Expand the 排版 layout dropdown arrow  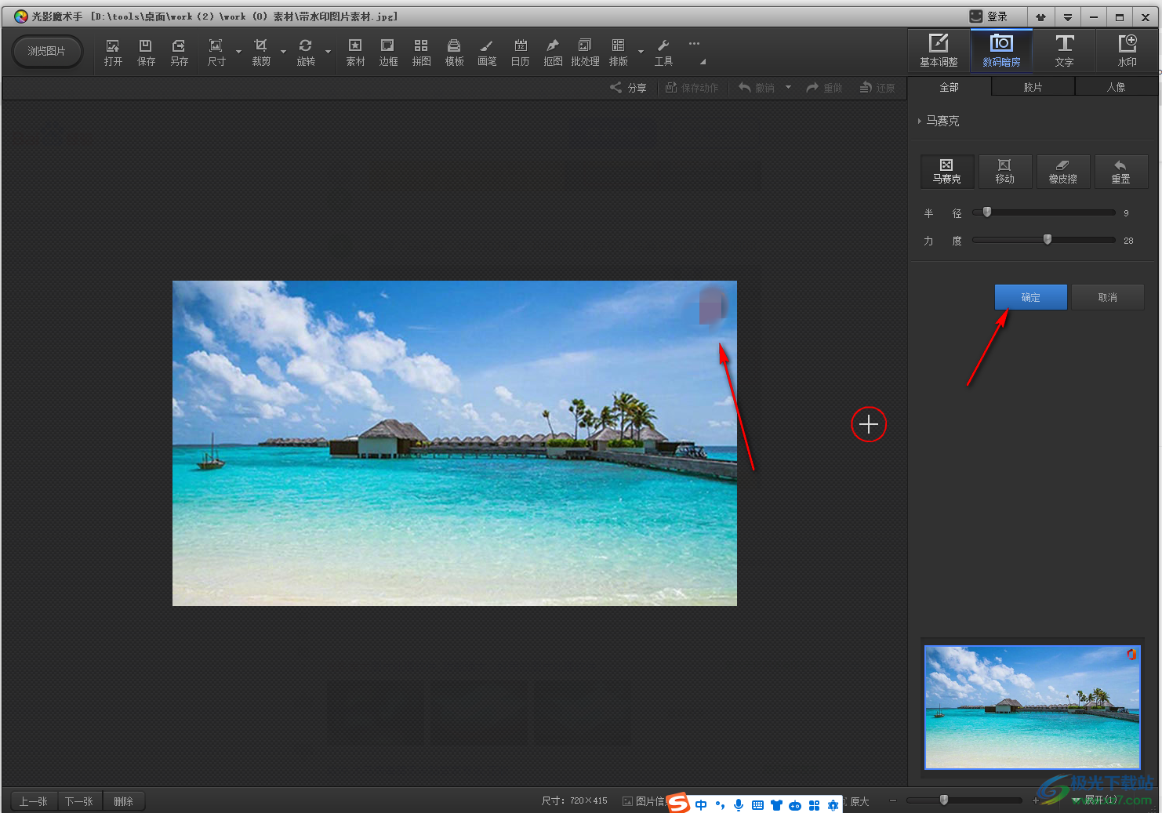coord(641,53)
